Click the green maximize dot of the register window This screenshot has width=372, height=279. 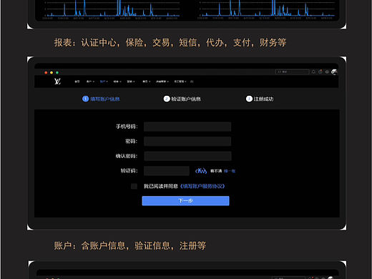57,72
